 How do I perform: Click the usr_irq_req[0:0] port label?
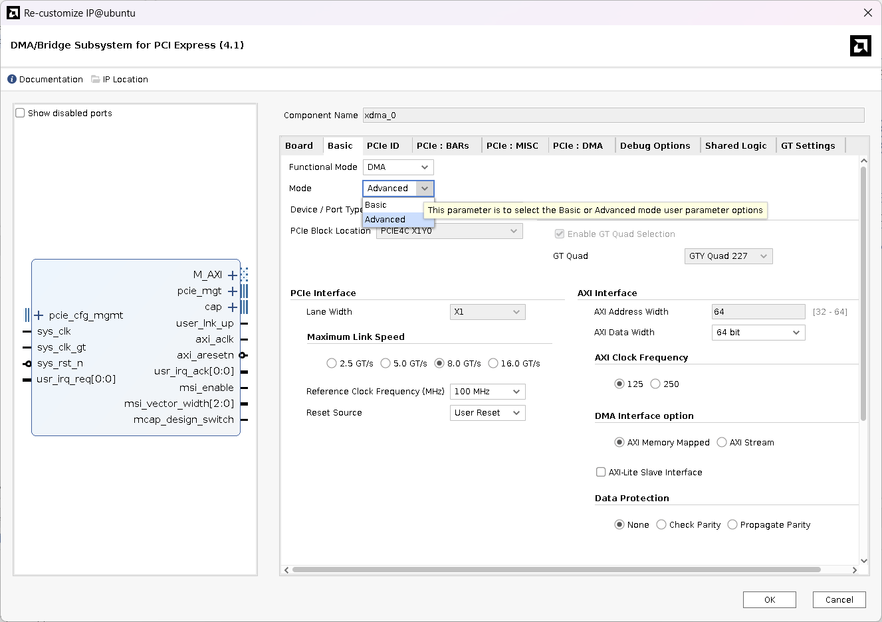point(76,379)
